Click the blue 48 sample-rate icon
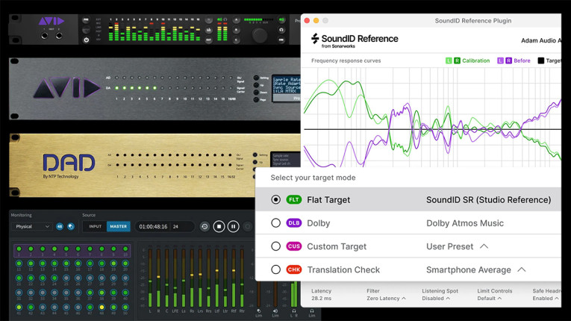The width and height of the screenshot is (571, 321). tap(60, 227)
